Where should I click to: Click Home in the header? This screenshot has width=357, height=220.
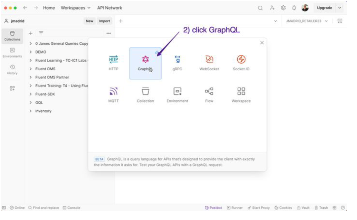(49, 8)
